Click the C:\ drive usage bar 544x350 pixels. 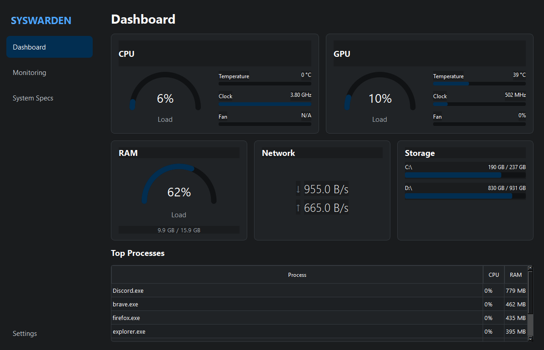click(x=465, y=175)
